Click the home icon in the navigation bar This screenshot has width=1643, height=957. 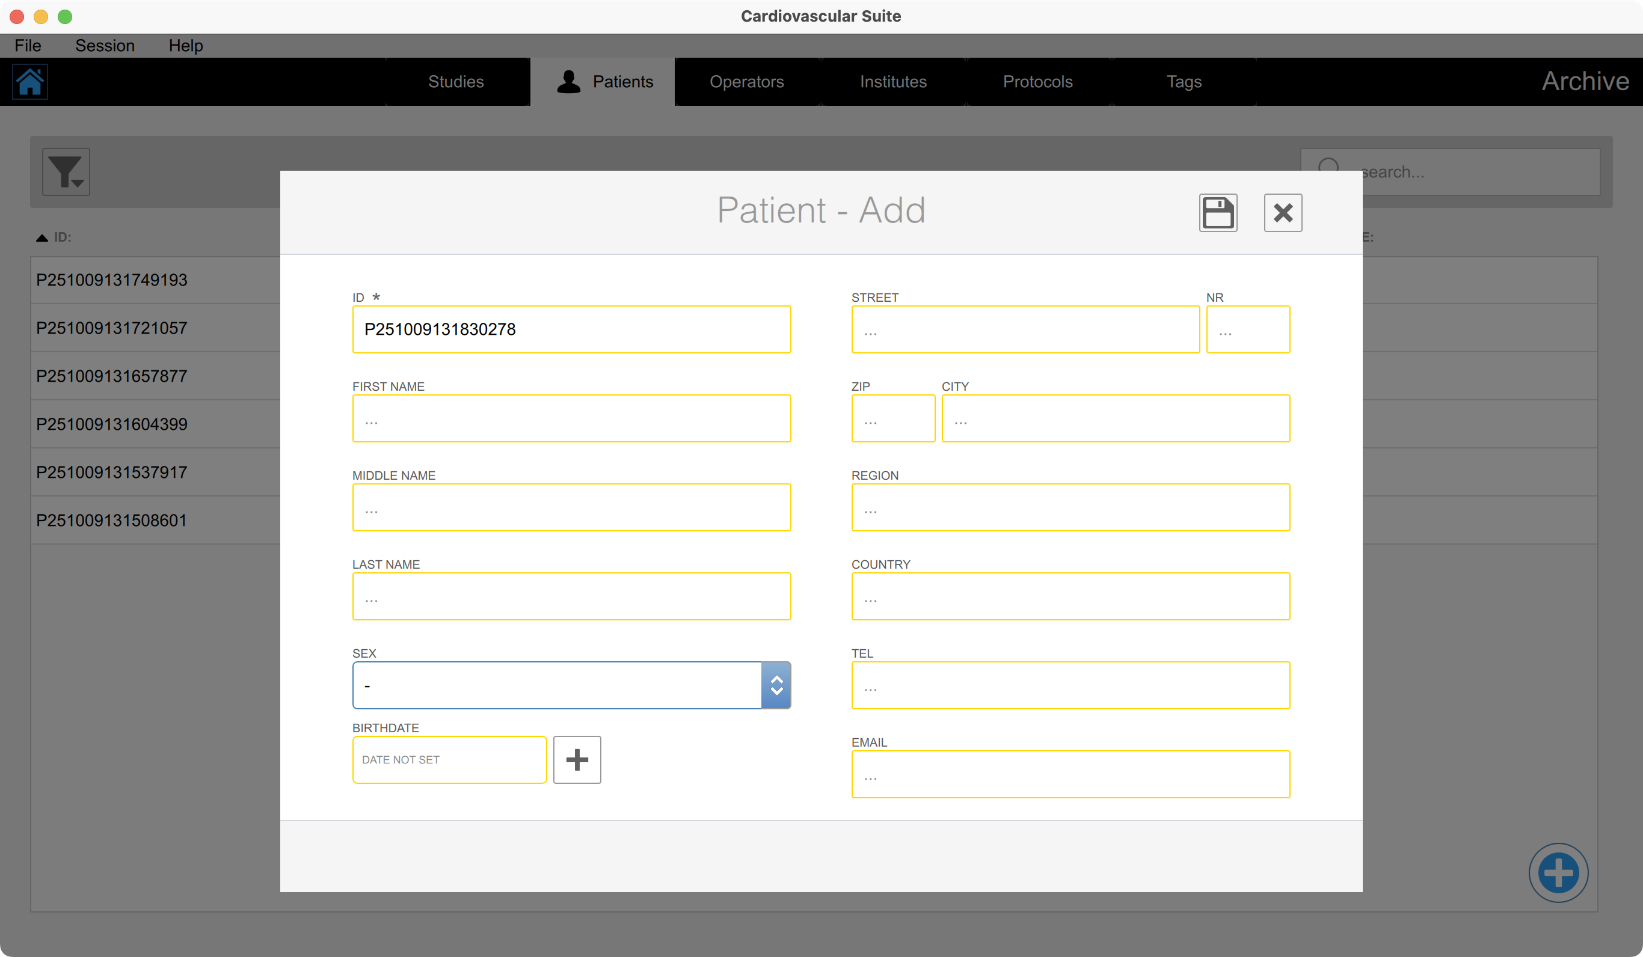click(x=31, y=82)
